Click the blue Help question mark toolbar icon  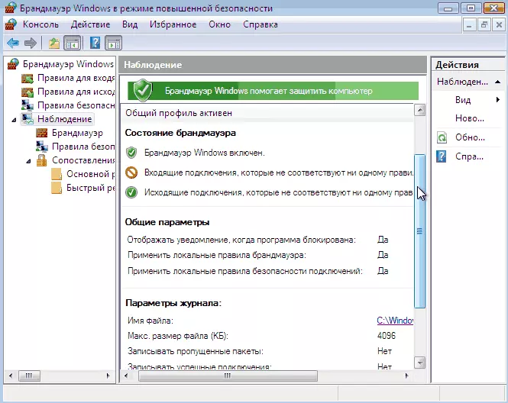tap(95, 43)
